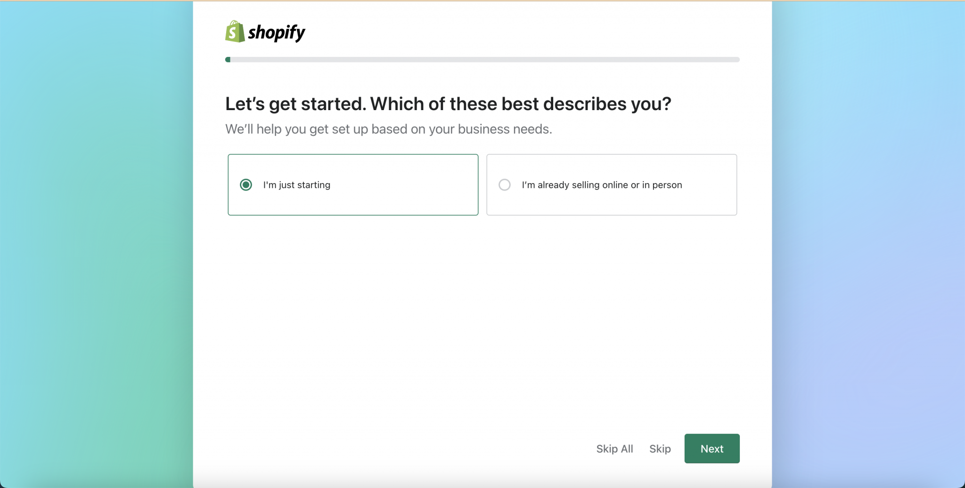Viewport: 965px width, 488px height.
Task: Click the white space right of Shopify logo
Action: click(x=518, y=32)
